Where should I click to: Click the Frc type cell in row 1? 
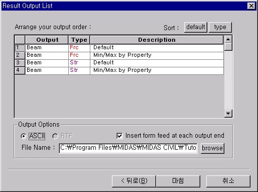tap(79, 48)
